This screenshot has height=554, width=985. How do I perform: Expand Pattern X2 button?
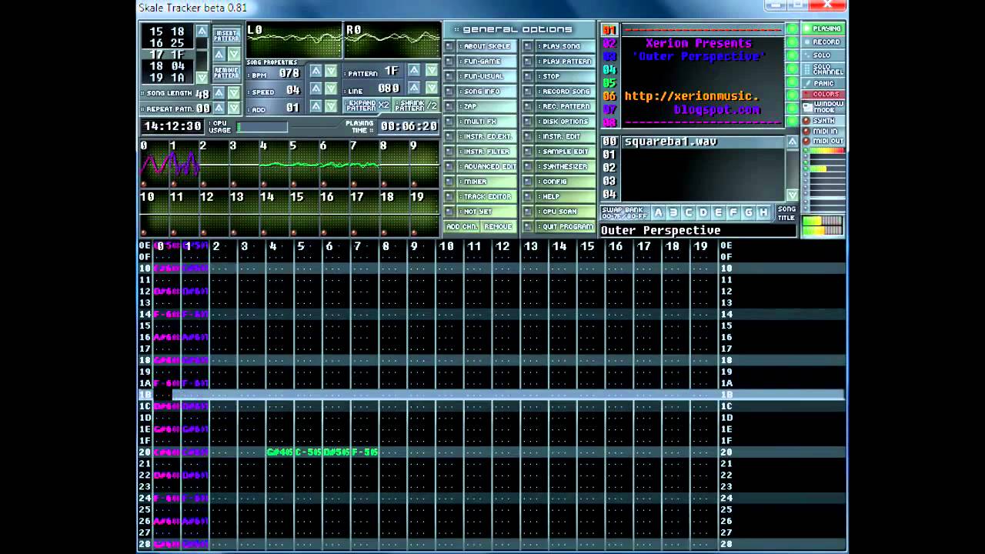click(x=368, y=105)
